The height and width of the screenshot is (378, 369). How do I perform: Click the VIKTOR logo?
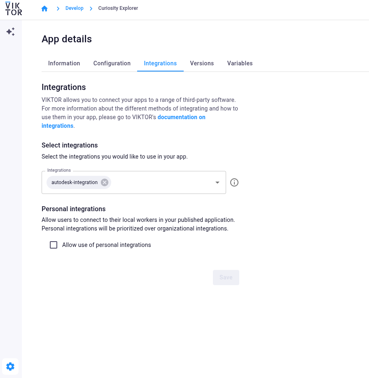(x=14, y=9)
